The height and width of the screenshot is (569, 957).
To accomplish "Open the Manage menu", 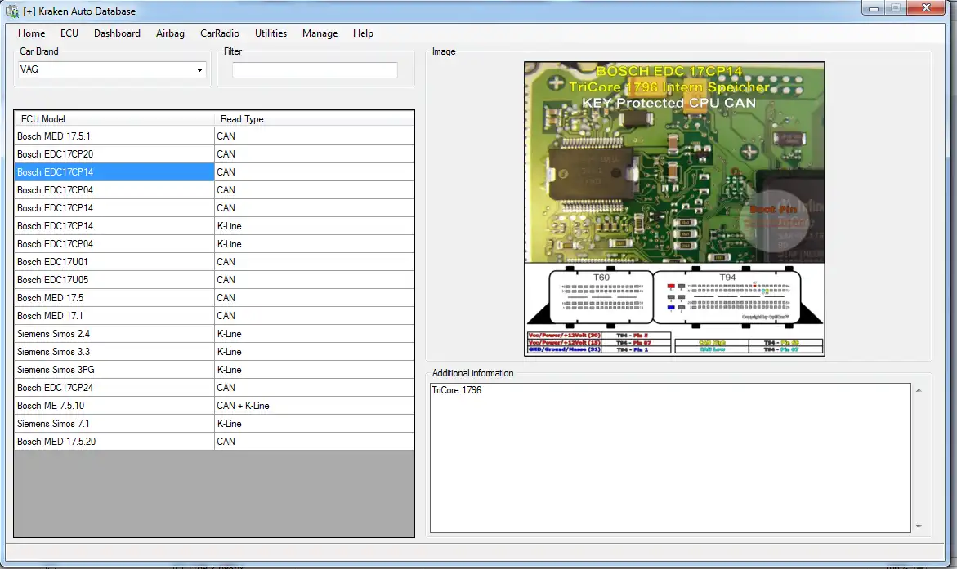I will pyautogui.click(x=320, y=33).
